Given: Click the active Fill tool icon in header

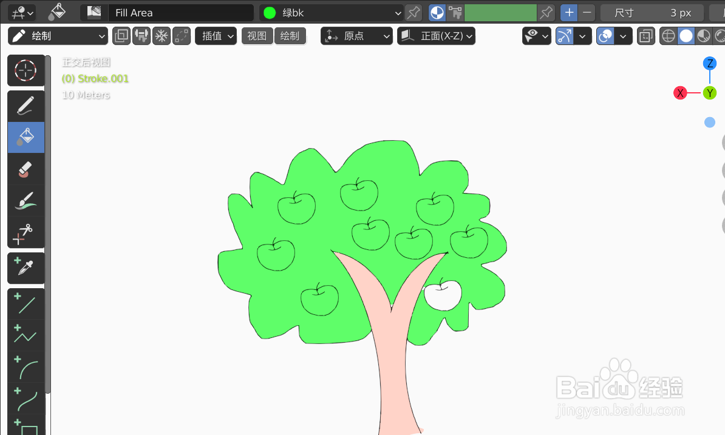Looking at the screenshot, I should point(57,13).
